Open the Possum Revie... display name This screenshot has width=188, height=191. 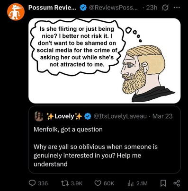52,8
